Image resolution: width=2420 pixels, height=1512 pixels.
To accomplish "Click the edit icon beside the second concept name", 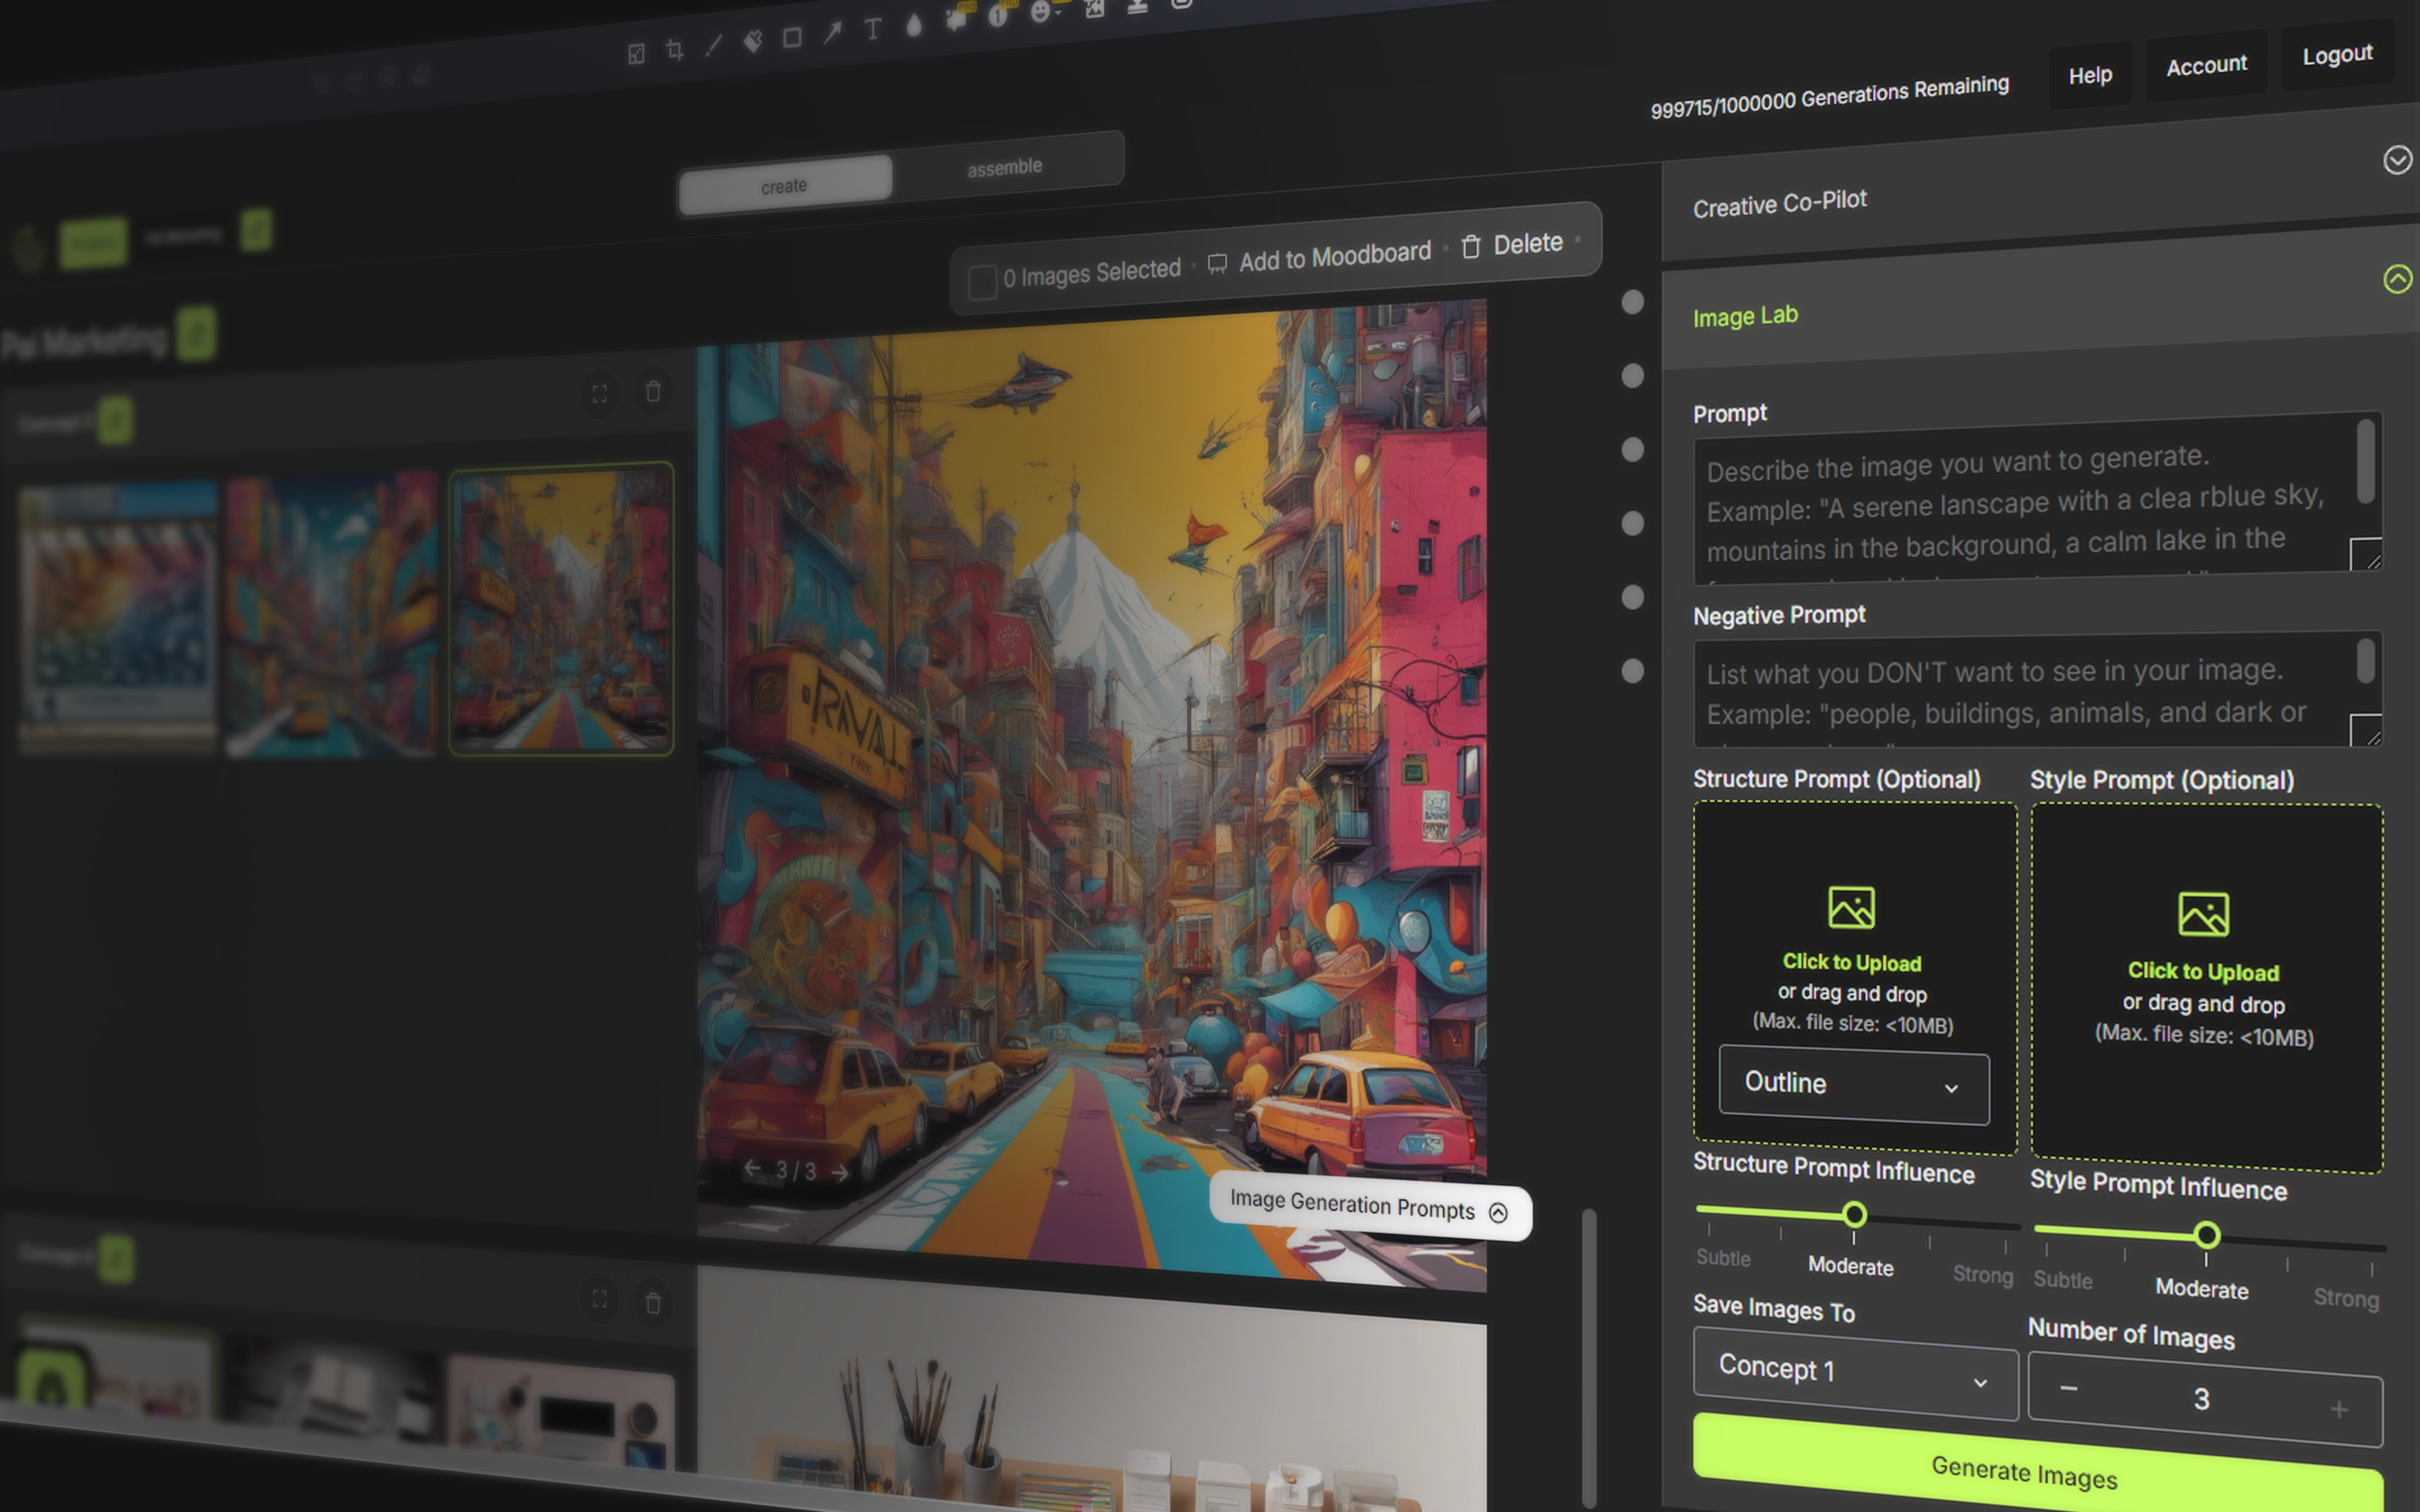I will (x=116, y=1259).
